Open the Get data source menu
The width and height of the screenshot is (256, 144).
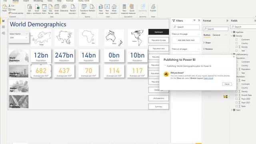pyautogui.click(x=29, y=9)
